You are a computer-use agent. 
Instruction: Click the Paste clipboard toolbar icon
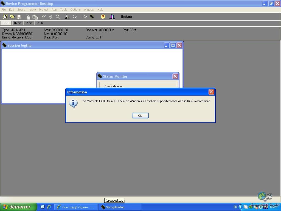point(35,17)
